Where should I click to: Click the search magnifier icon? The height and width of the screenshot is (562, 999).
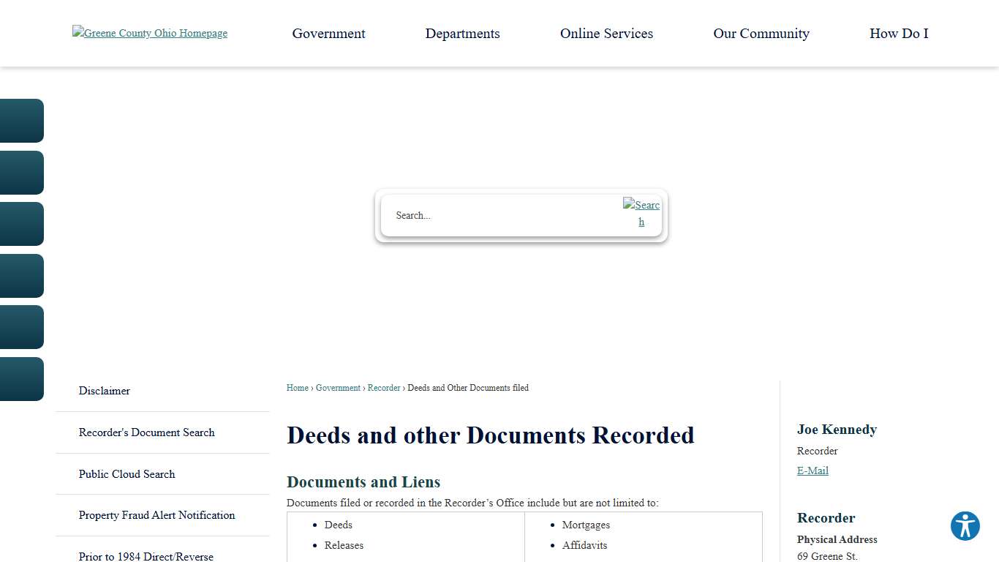(x=641, y=213)
